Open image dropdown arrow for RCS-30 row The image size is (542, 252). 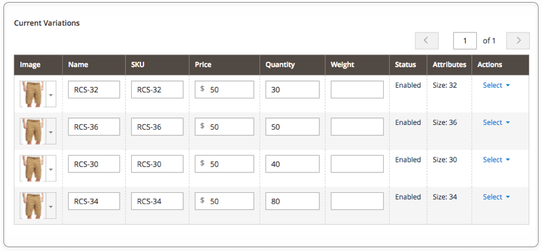click(x=51, y=168)
